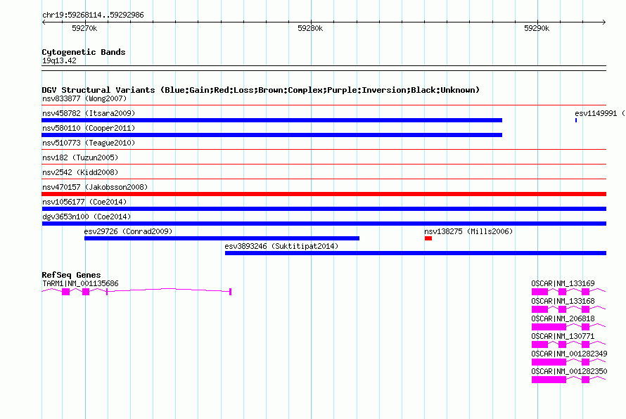Click gene label OSCAR|NM_001282349
The height and width of the screenshot is (419, 626).
(569, 354)
